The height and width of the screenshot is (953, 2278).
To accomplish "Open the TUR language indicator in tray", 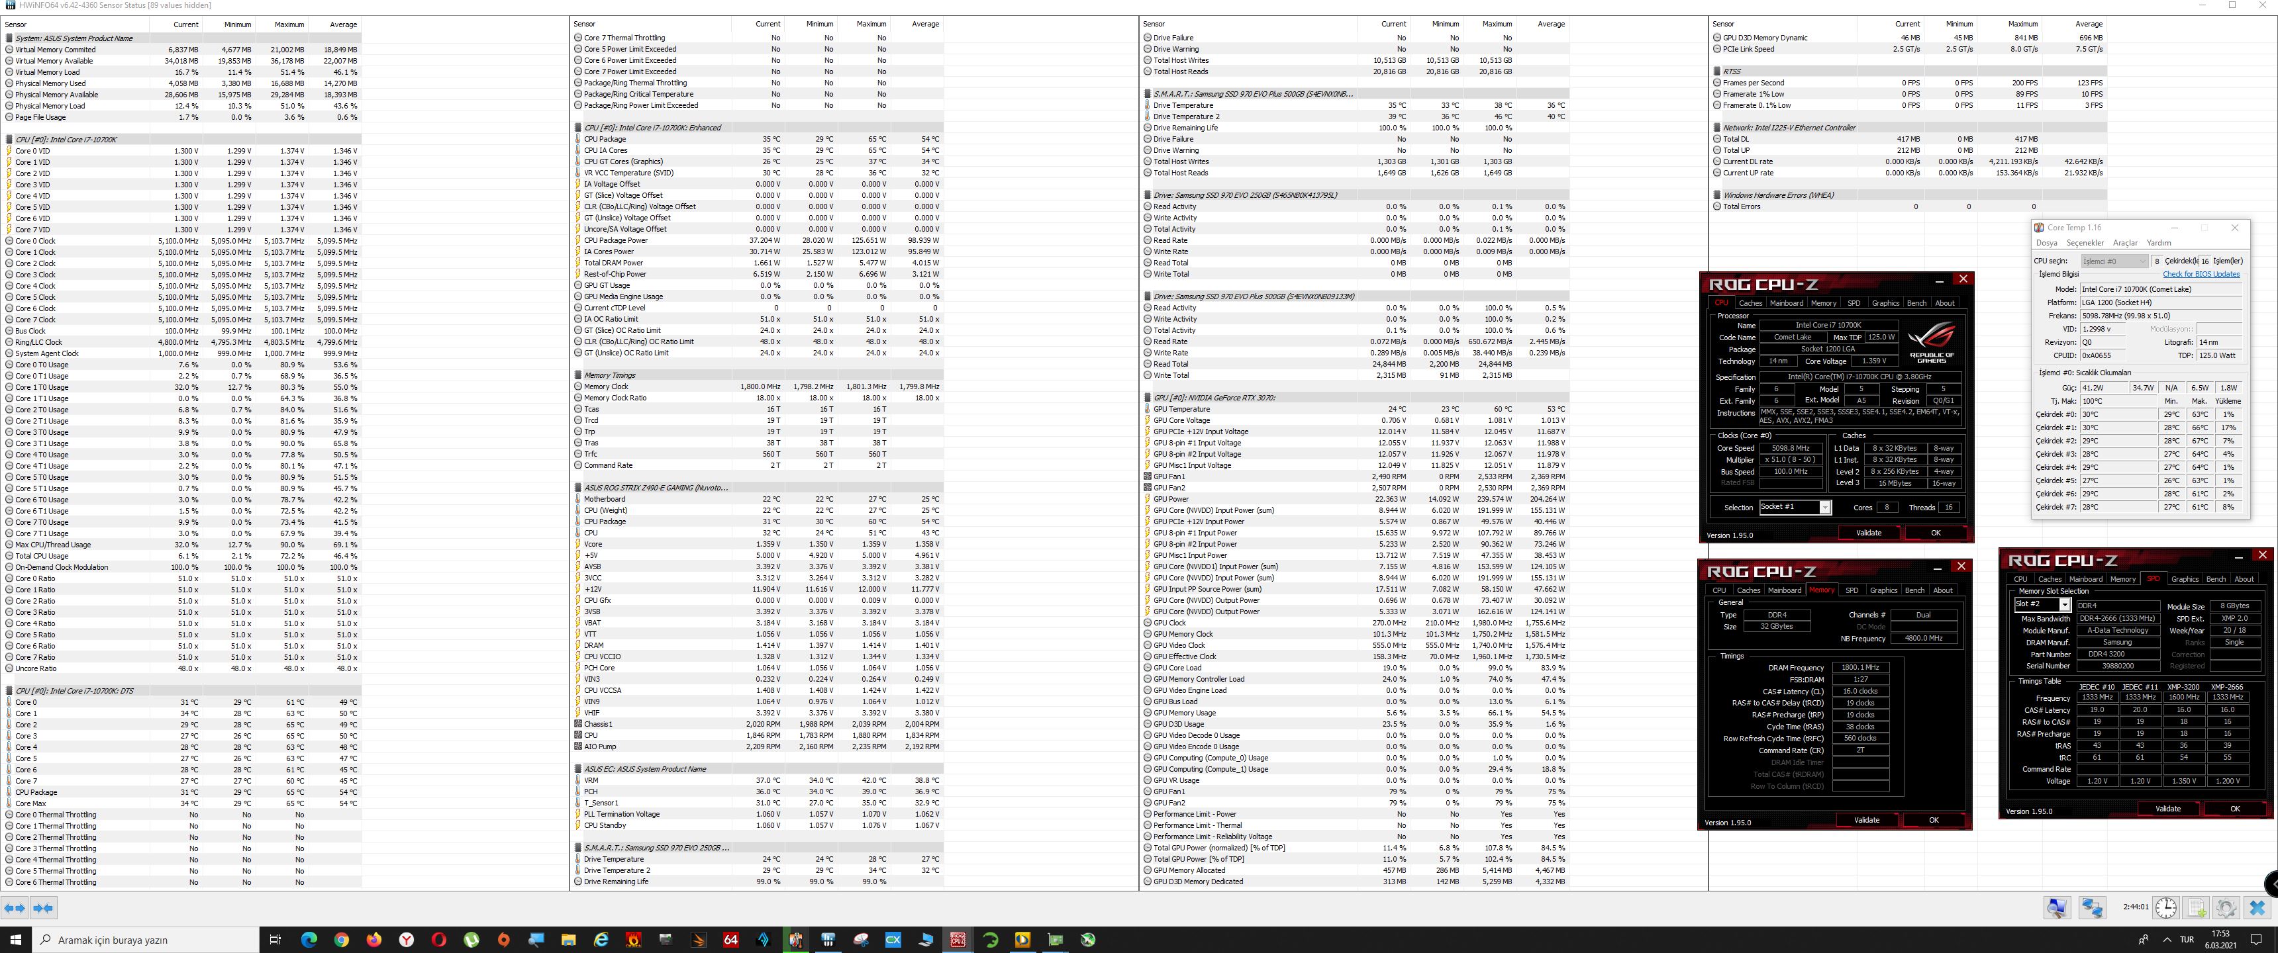I will coord(2187,940).
